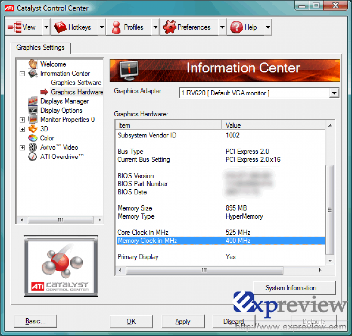The image size is (352, 336).
Task: Select the Welcome hand icon
Action: pos(33,64)
